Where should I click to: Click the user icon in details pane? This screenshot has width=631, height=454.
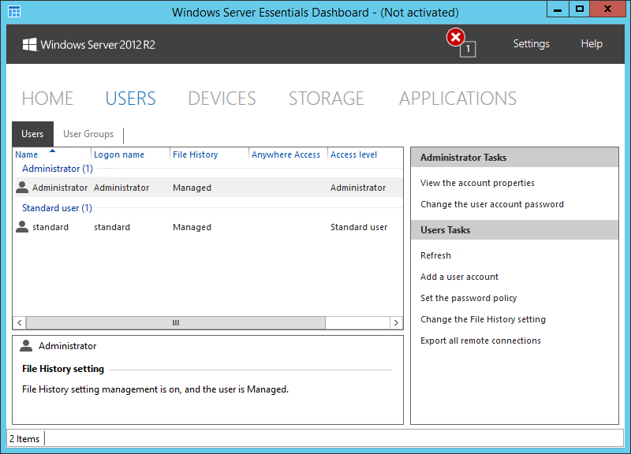click(x=27, y=346)
